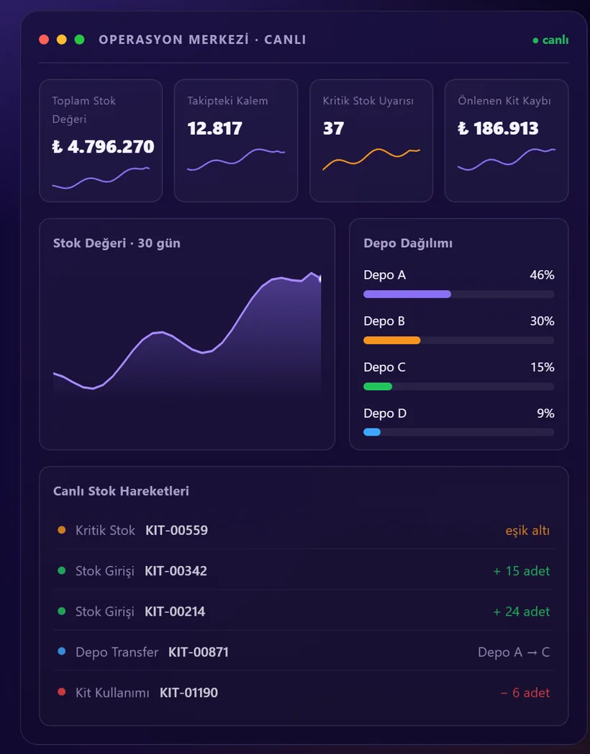Image resolution: width=590 pixels, height=754 pixels.
Task: Click the "37" critical stock alert count
Action: (x=333, y=128)
